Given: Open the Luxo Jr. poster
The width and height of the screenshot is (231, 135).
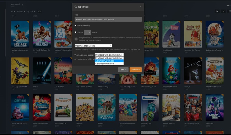Looking at the screenshot, I should pyautogui.click(x=193, y=71).
